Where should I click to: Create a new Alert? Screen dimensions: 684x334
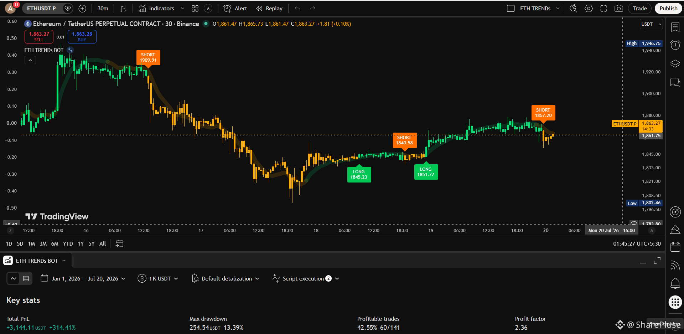(x=235, y=9)
